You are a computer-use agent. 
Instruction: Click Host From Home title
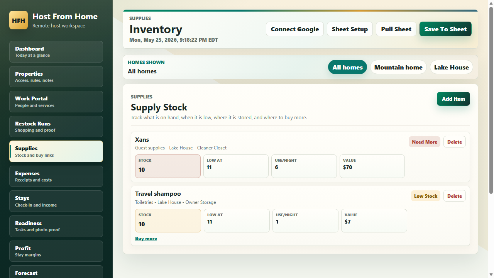point(65,16)
